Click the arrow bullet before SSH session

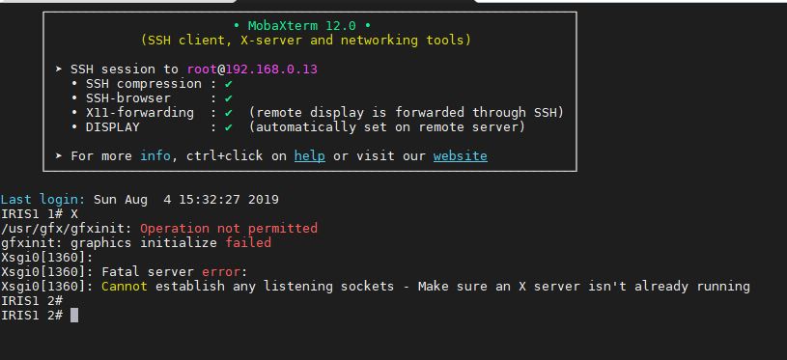pyautogui.click(x=59, y=69)
